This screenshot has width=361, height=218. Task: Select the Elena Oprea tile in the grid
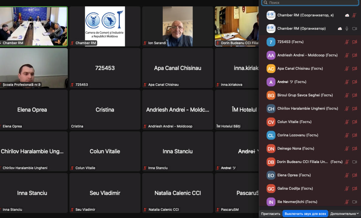[34, 110]
